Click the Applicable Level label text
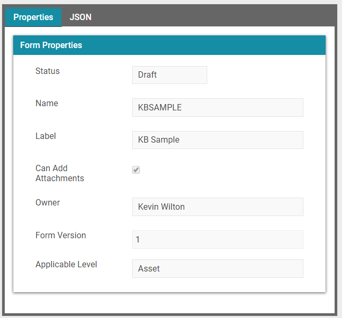 66,264
